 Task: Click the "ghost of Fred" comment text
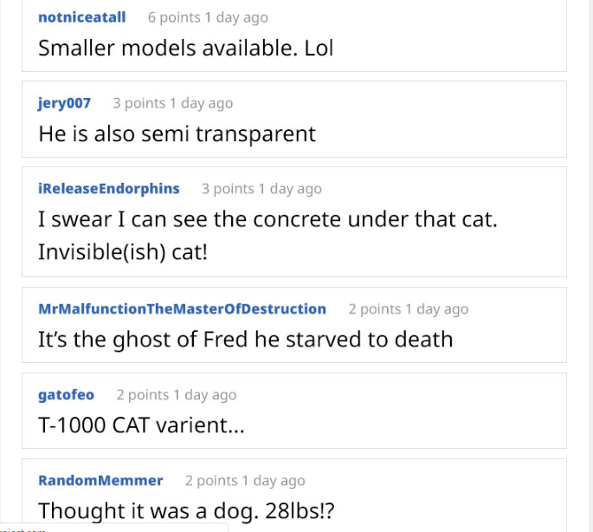click(x=246, y=339)
